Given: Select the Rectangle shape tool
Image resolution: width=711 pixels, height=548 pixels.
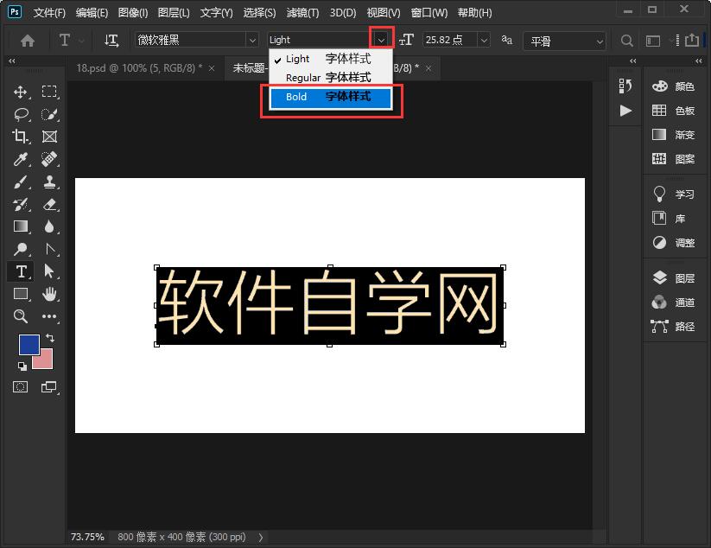Looking at the screenshot, I should click(x=21, y=294).
